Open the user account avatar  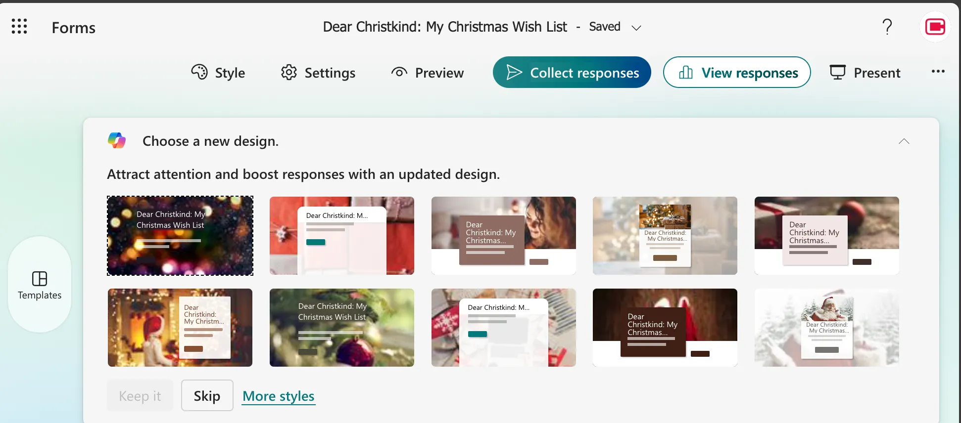[935, 26]
